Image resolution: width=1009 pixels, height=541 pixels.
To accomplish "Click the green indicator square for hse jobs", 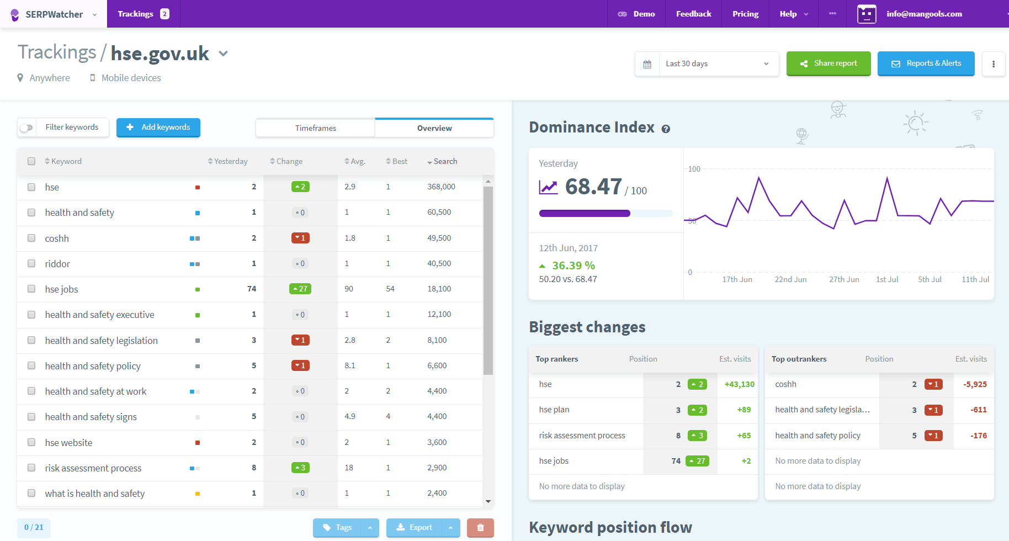I will pos(198,289).
